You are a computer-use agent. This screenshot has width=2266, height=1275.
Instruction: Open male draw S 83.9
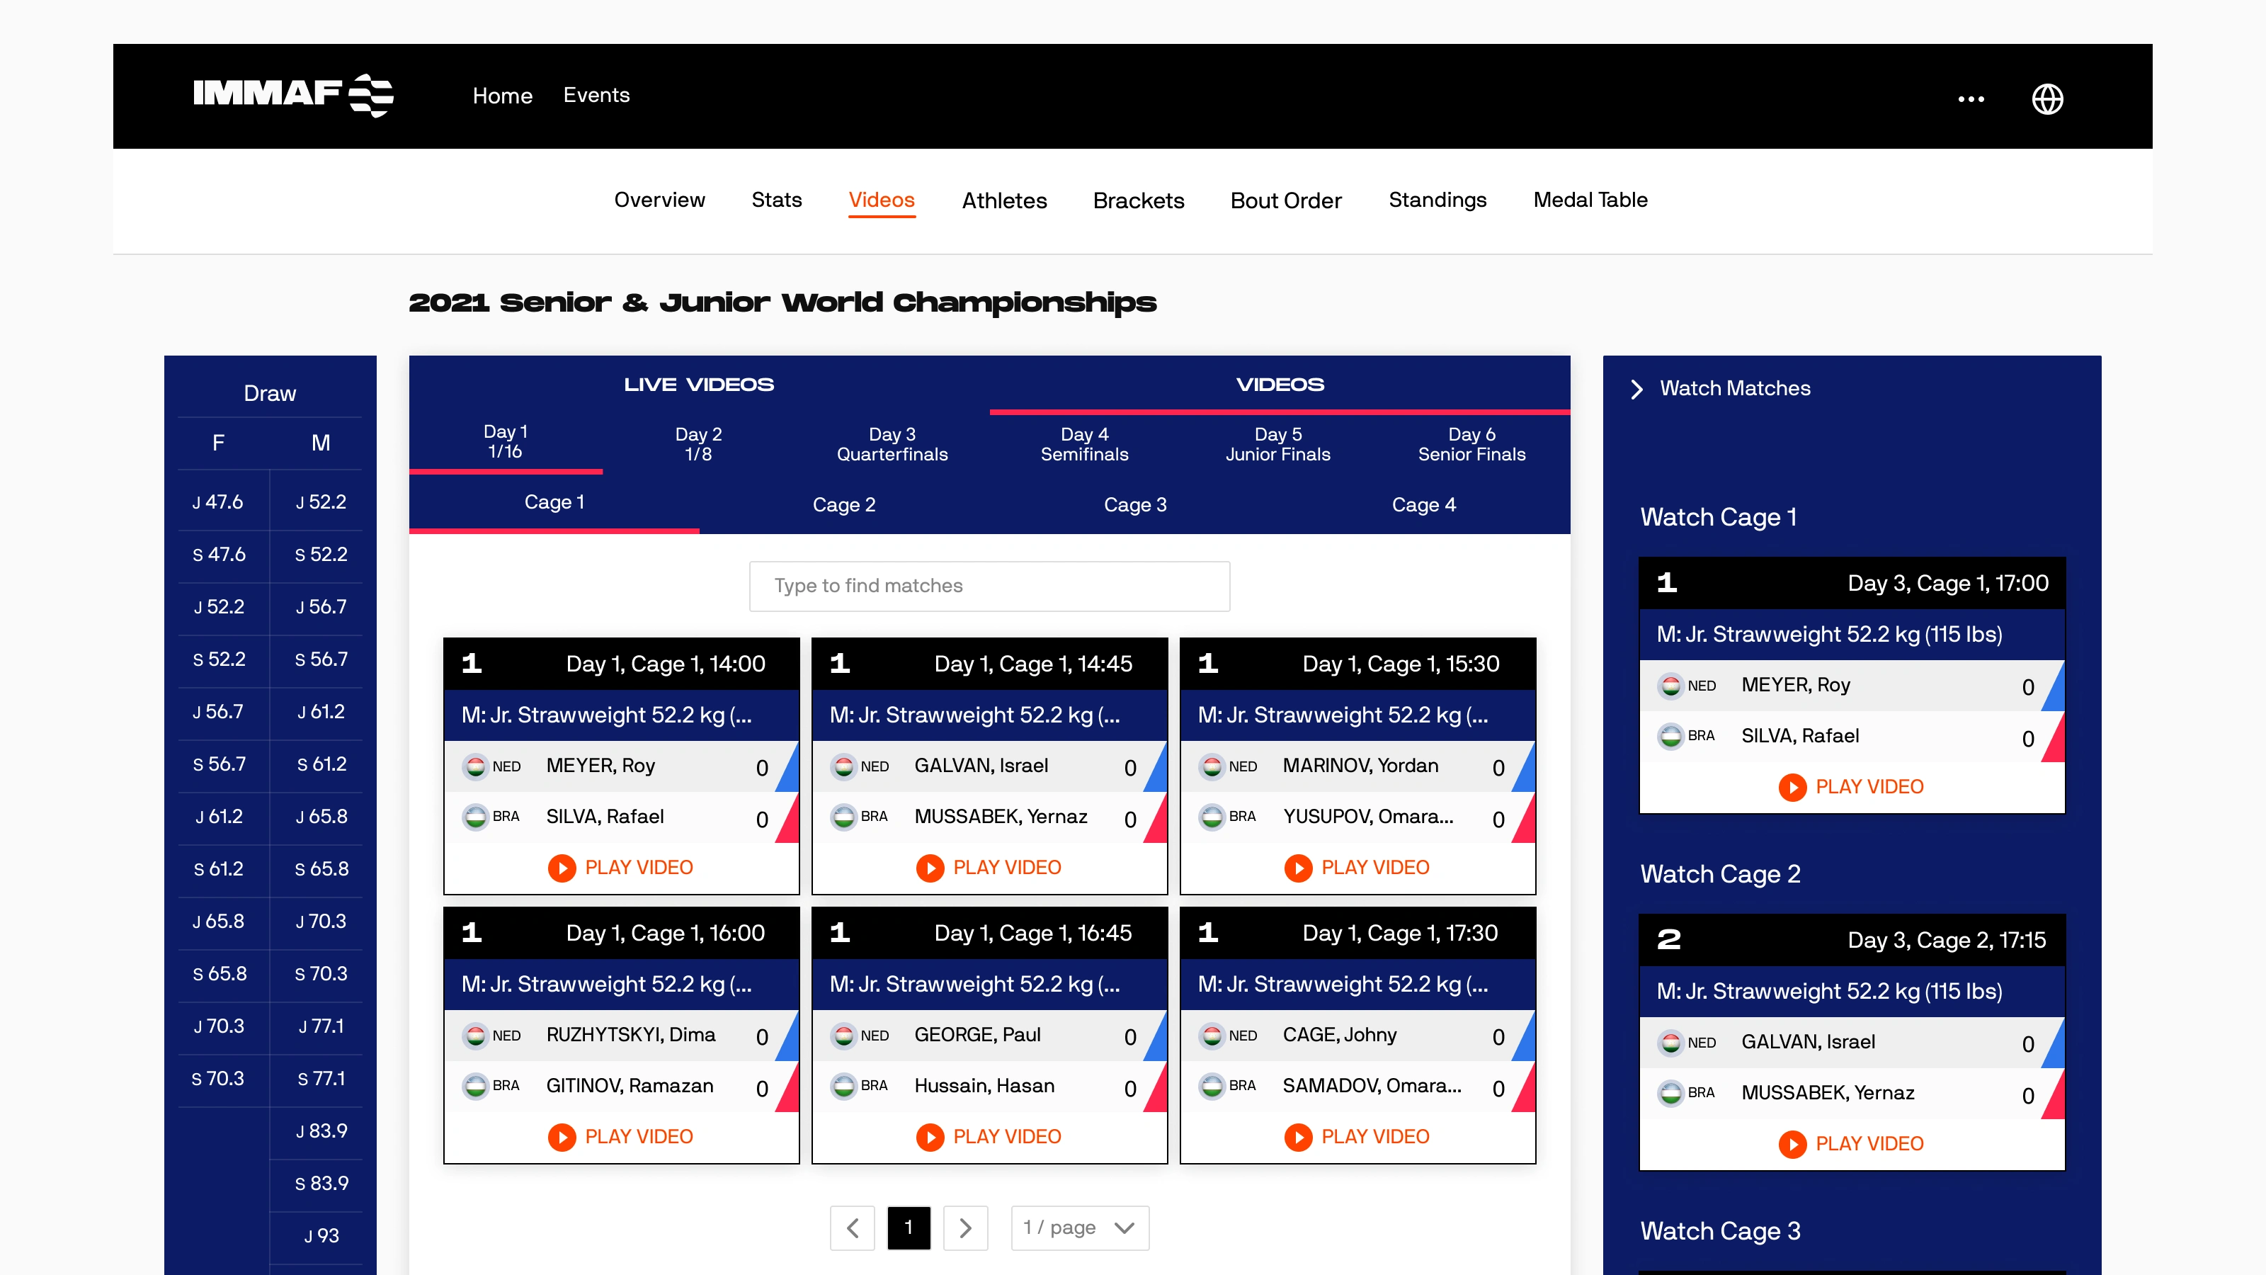pyautogui.click(x=321, y=1184)
